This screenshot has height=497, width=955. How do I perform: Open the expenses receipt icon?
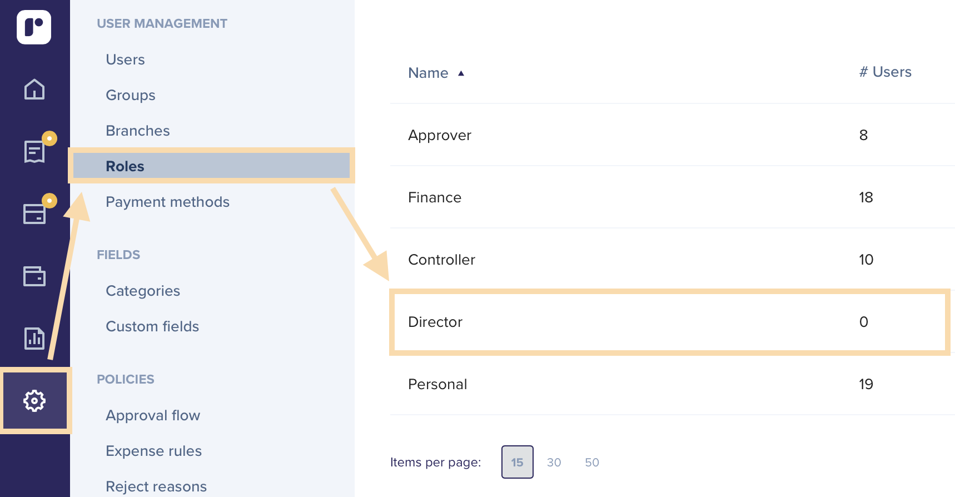tap(34, 151)
